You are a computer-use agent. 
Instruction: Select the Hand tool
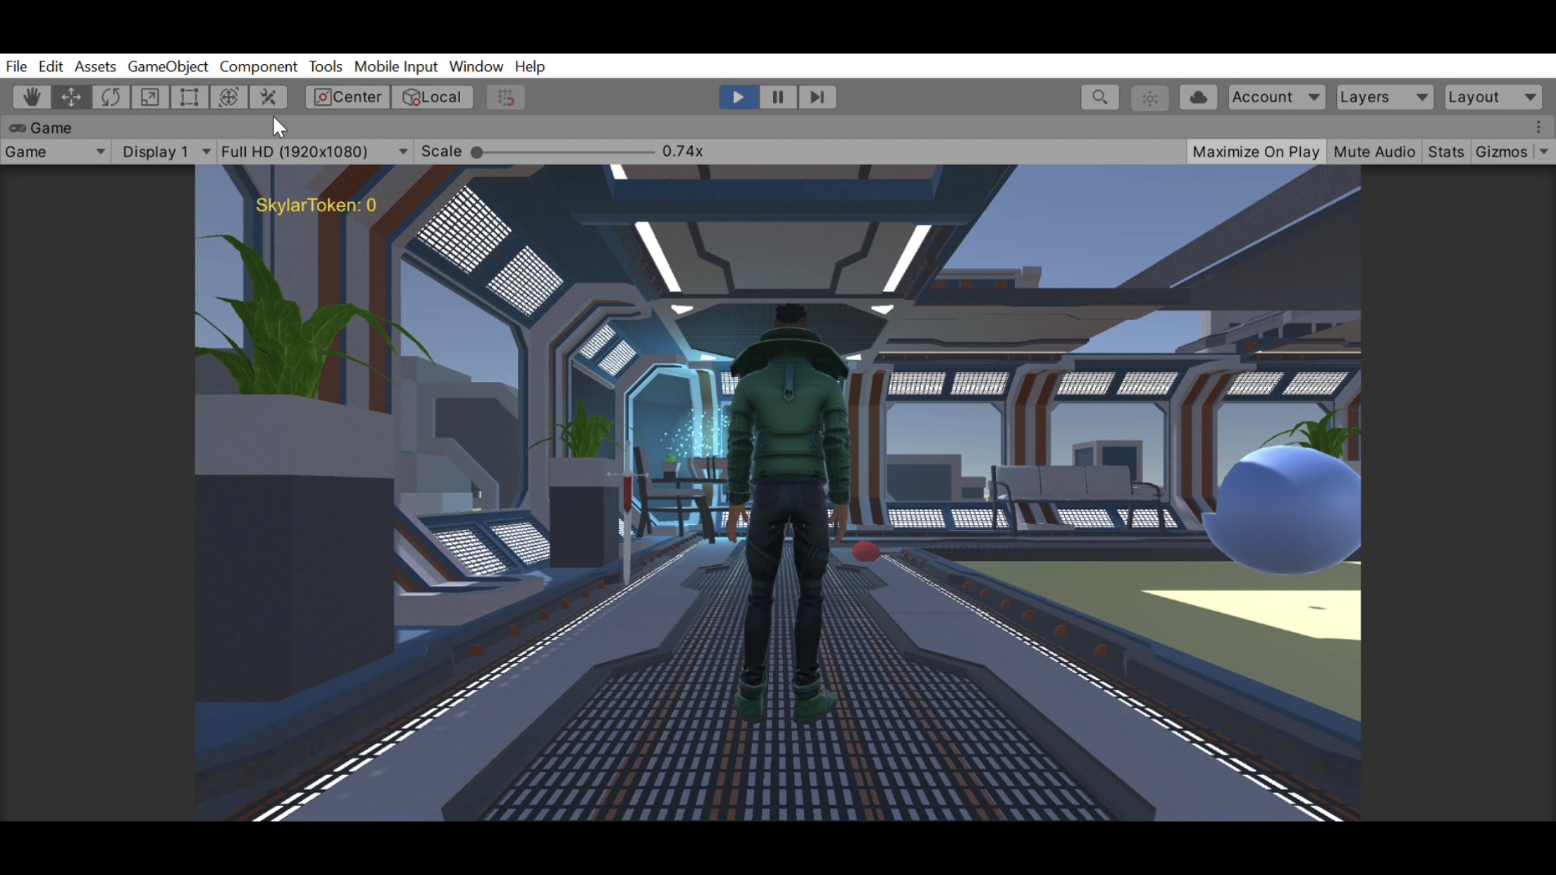point(31,97)
